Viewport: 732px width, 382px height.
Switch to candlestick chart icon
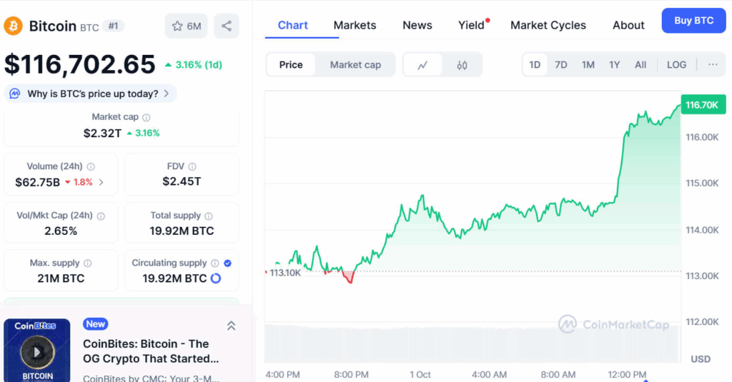tap(462, 65)
